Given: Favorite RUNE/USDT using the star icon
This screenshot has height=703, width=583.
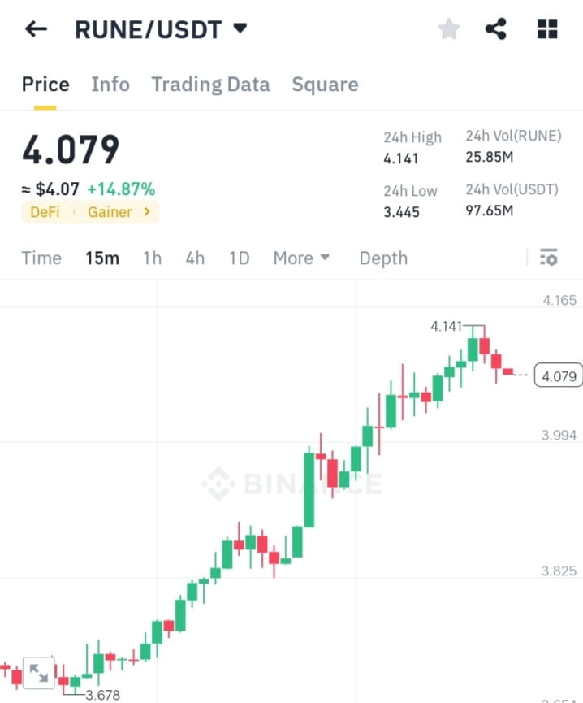Looking at the screenshot, I should (x=449, y=28).
